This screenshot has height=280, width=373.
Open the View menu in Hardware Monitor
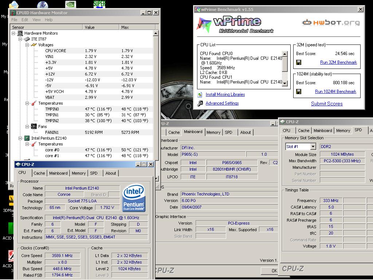click(36, 20)
